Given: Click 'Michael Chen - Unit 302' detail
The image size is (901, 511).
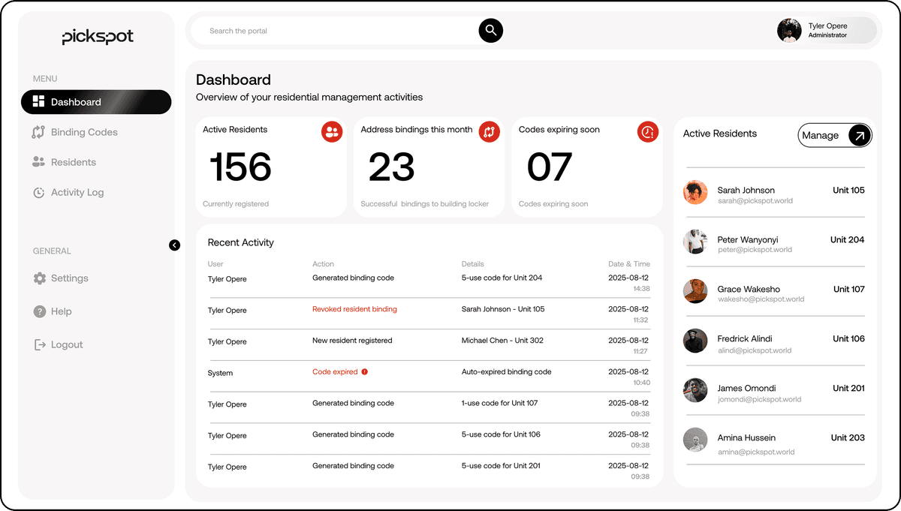Looking at the screenshot, I should [502, 341].
